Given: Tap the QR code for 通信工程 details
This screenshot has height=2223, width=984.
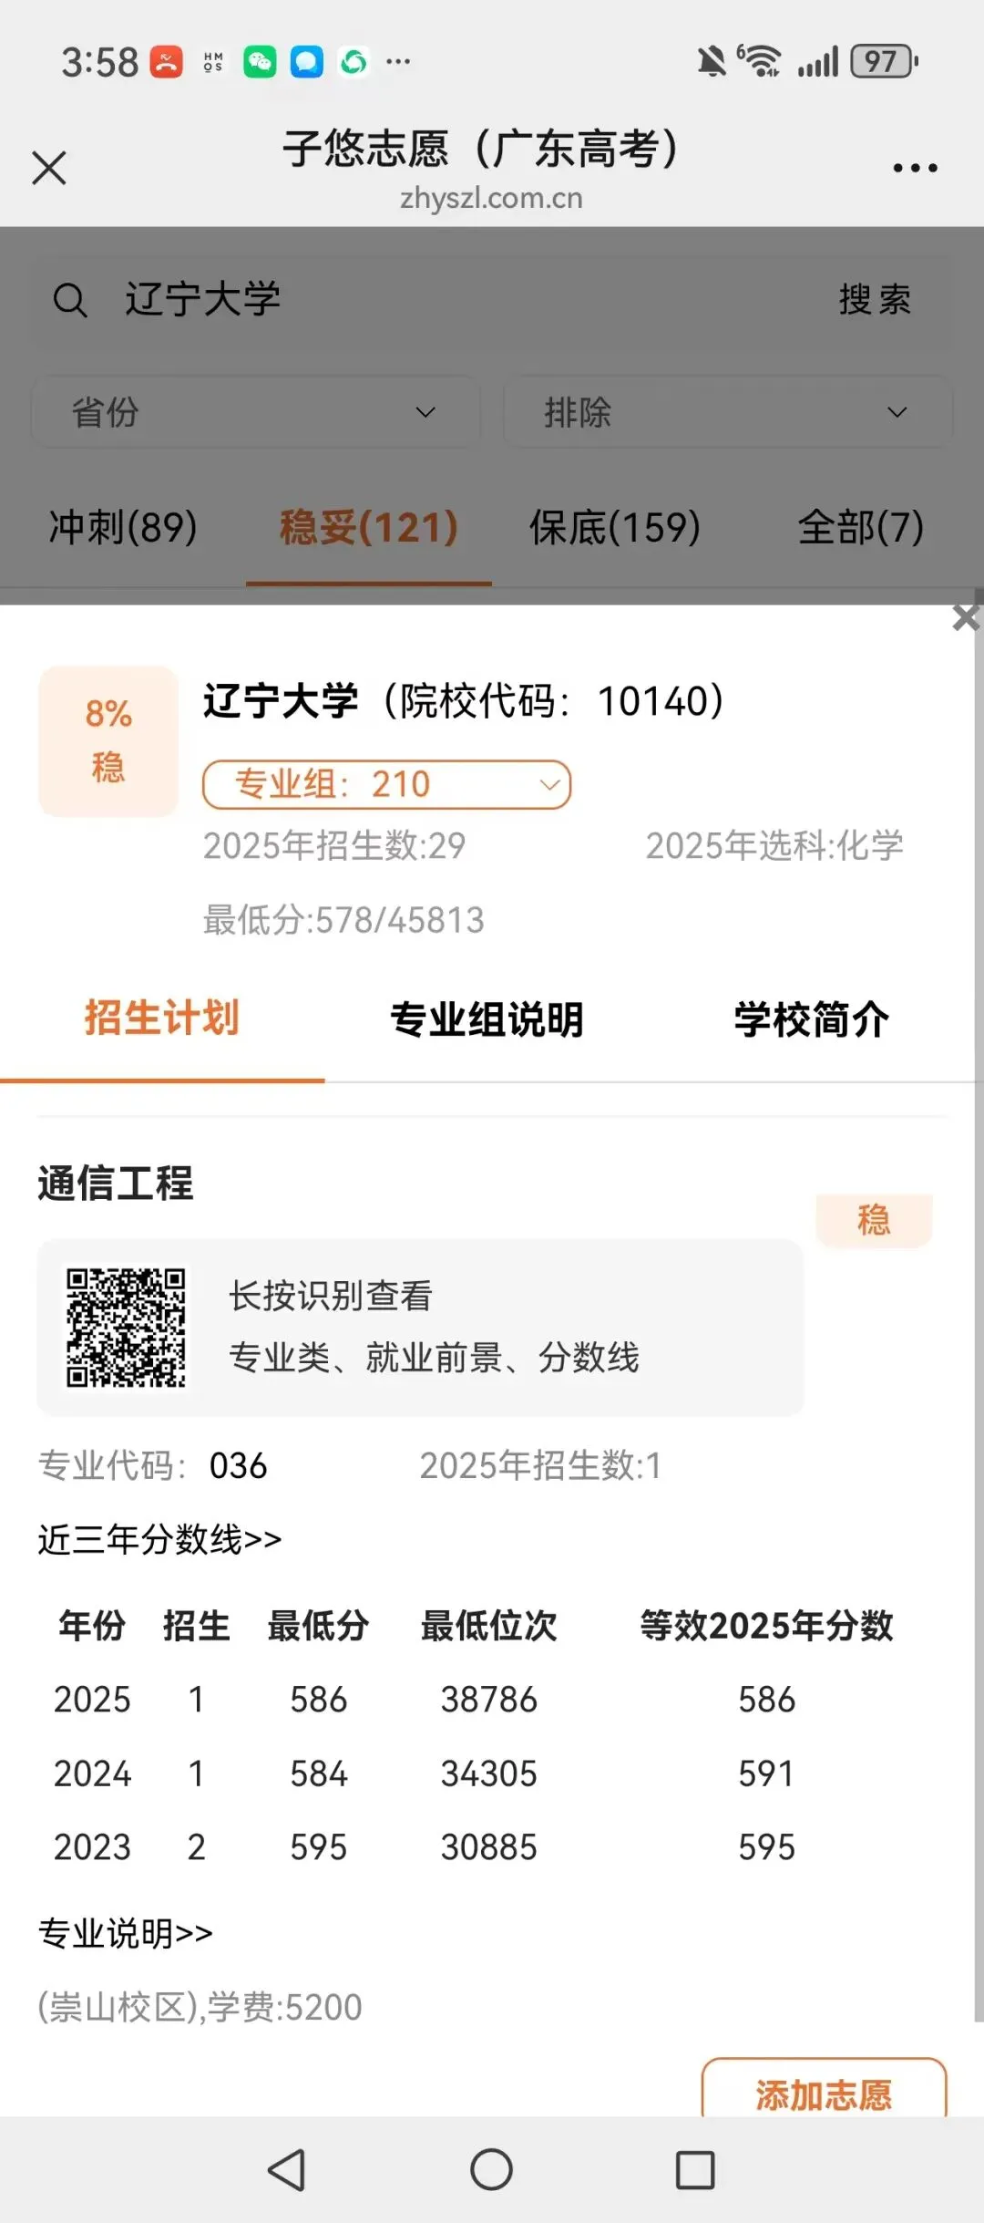Looking at the screenshot, I should coord(126,1328).
